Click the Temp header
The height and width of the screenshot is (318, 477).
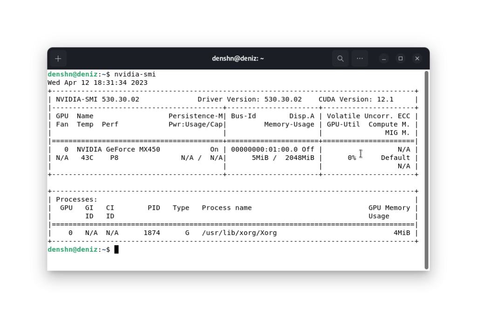[85, 124]
